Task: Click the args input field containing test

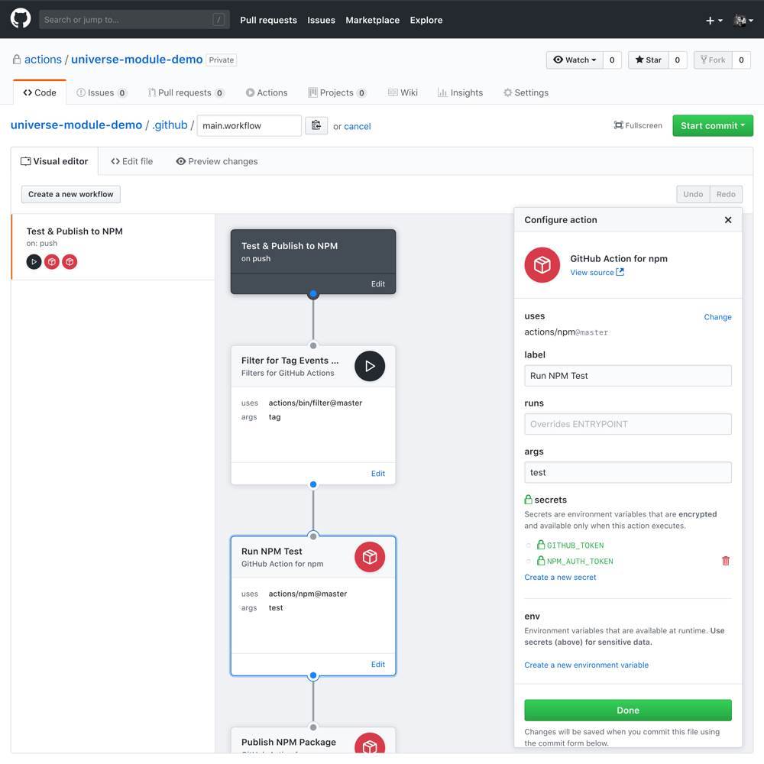Action: click(627, 472)
